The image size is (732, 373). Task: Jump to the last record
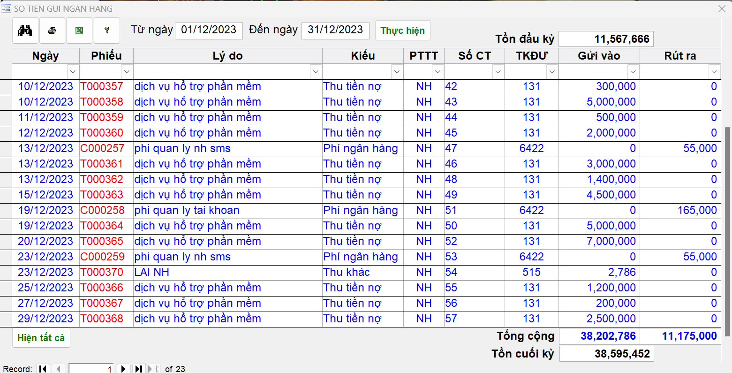[138, 369]
